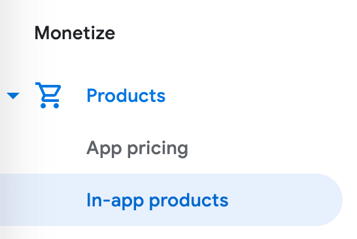
Task: Click the shopping cart Products icon
Action: [x=48, y=95]
